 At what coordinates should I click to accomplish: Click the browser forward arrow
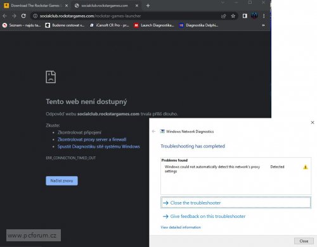14,16
